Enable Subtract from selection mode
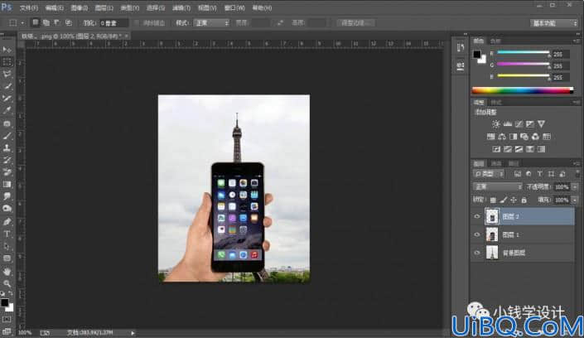 [x=57, y=22]
